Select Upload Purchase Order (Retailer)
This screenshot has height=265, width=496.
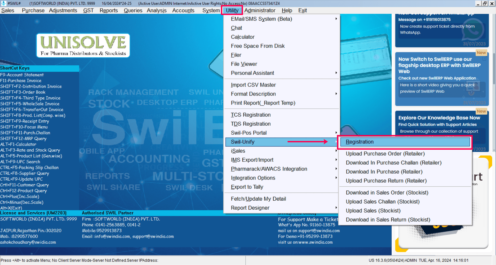point(405,154)
